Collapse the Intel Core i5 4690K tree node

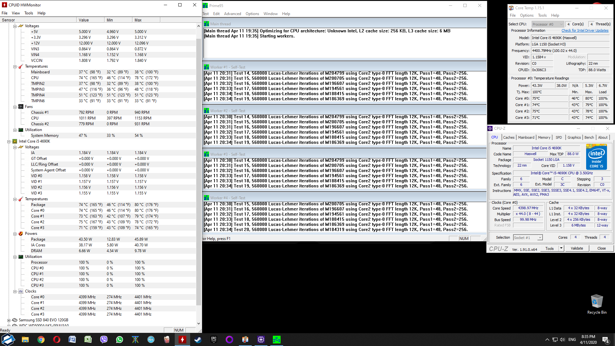[9, 141]
